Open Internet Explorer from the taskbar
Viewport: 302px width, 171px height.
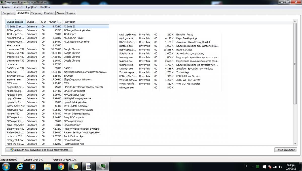20,166
